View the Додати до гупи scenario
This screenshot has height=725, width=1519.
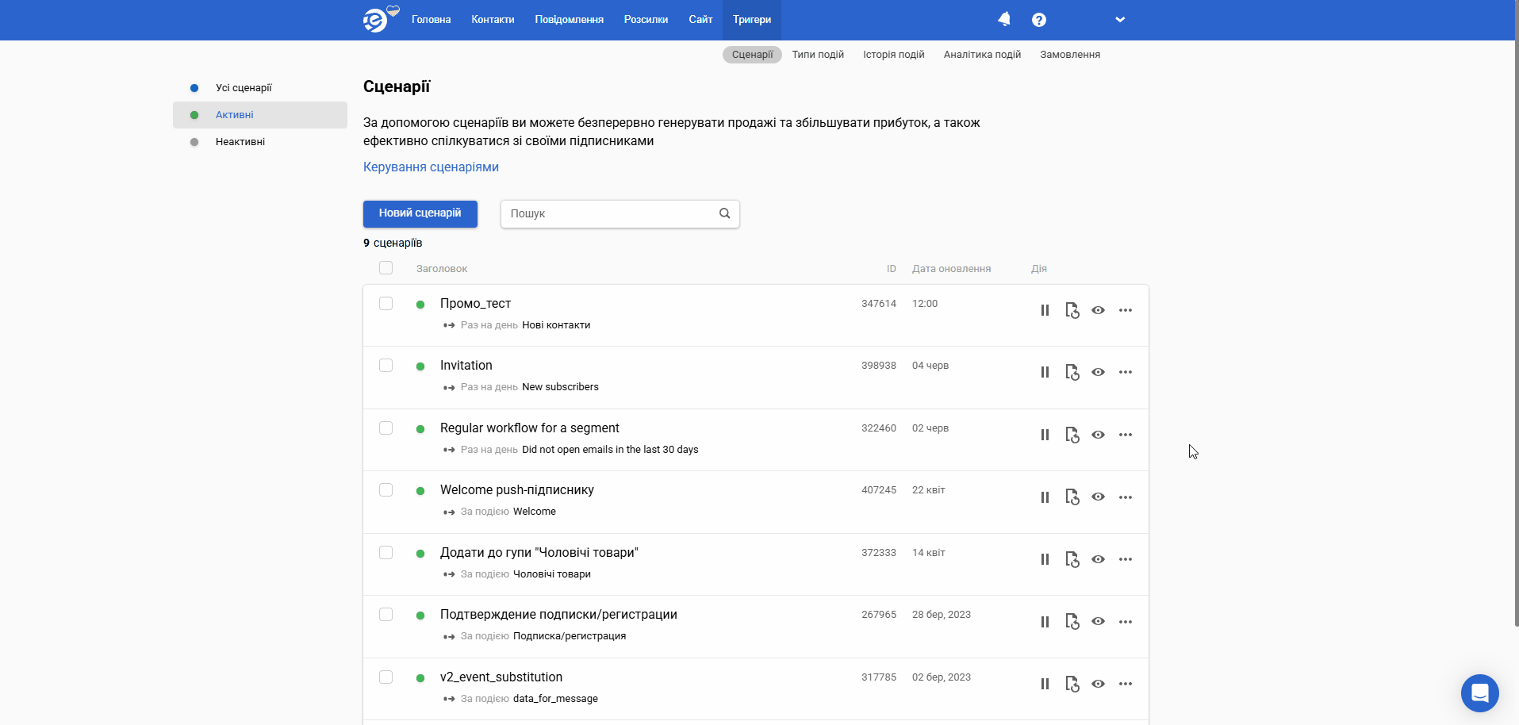pos(1098,559)
